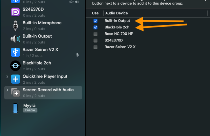Click the Built-in Output speaker icon

click(15, 39)
